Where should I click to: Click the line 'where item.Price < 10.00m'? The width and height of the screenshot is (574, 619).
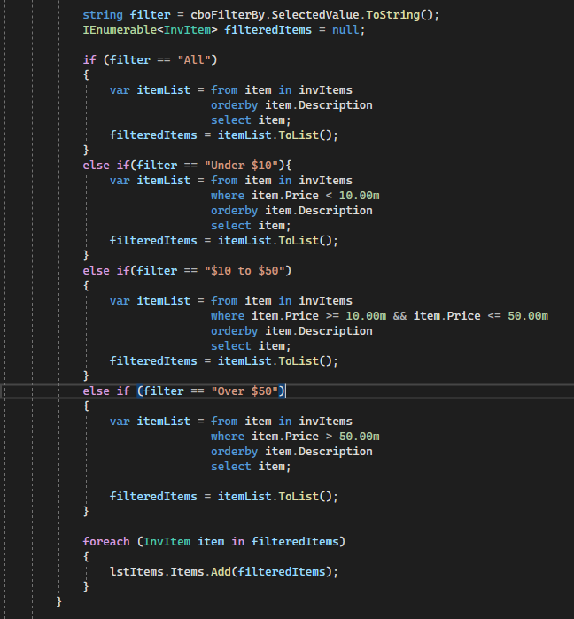(295, 196)
